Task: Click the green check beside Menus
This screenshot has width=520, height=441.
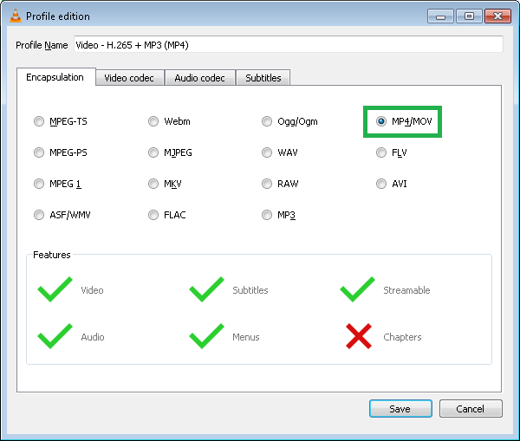Action: coord(206,336)
